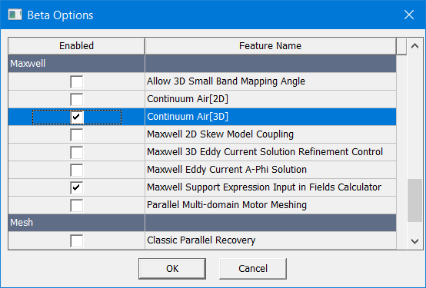
Task: Select the Mesh group header row
Action: pyautogui.click(x=202, y=223)
